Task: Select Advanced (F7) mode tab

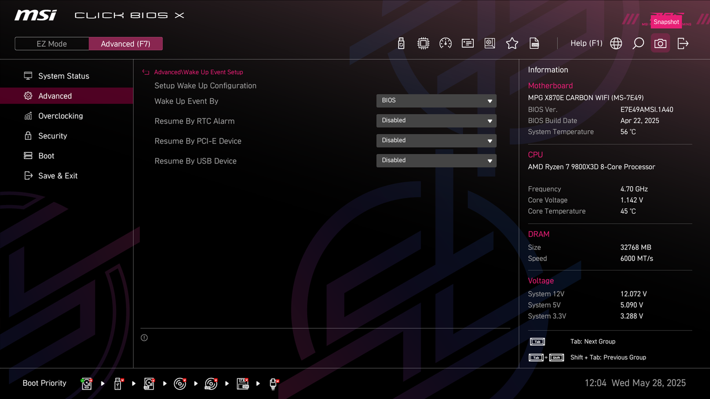Action: [x=125, y=44]
